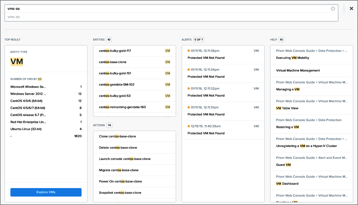Open the "Guest VM" help entry
The image size is (358, 205).
[x=283, y=165]
